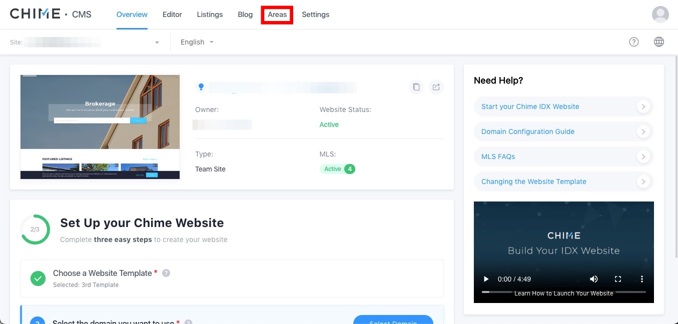Click the Choose a Website Template step

pos(232,278)
